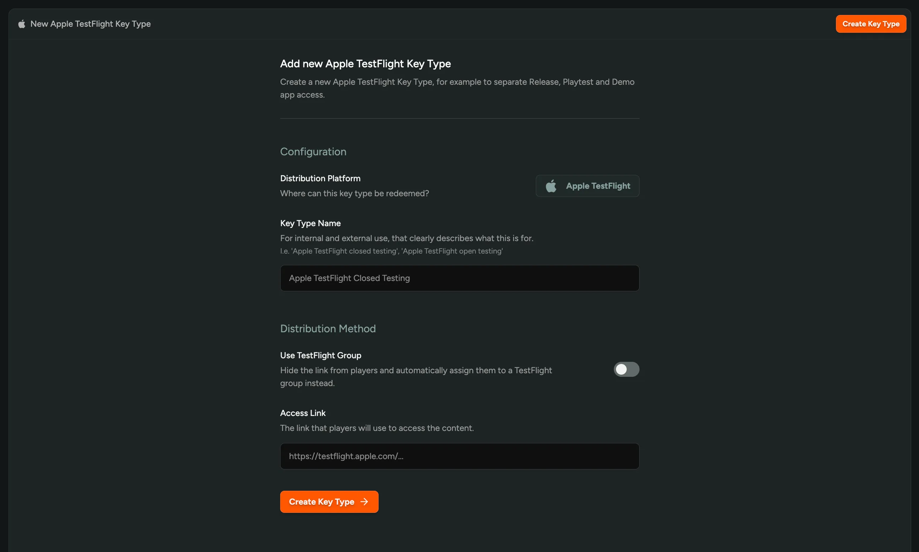Click the 'Apple TestFlight Closed Testing' placeholder field
Viewport: 919px width, 552px height.
[x=350, y=278]
